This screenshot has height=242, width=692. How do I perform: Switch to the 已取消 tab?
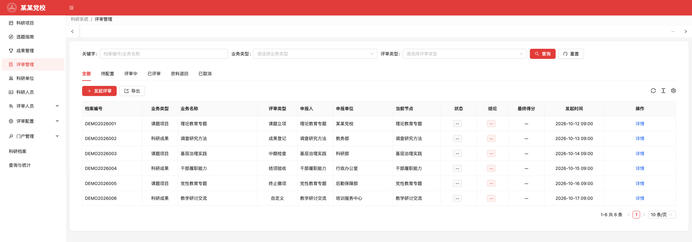click(x=205, y=74)
